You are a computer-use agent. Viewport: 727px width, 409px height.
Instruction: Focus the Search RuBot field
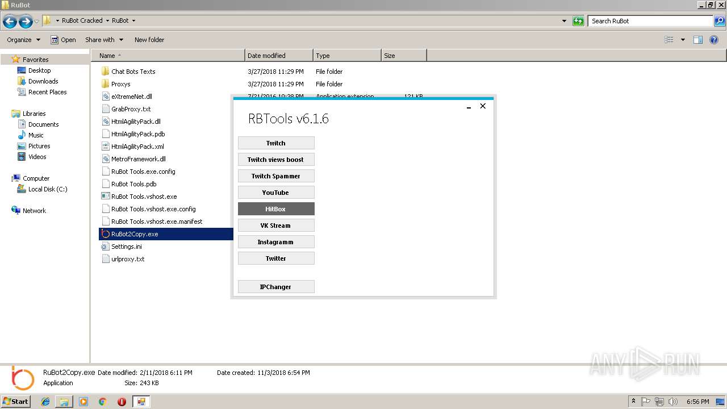point(651,21)
